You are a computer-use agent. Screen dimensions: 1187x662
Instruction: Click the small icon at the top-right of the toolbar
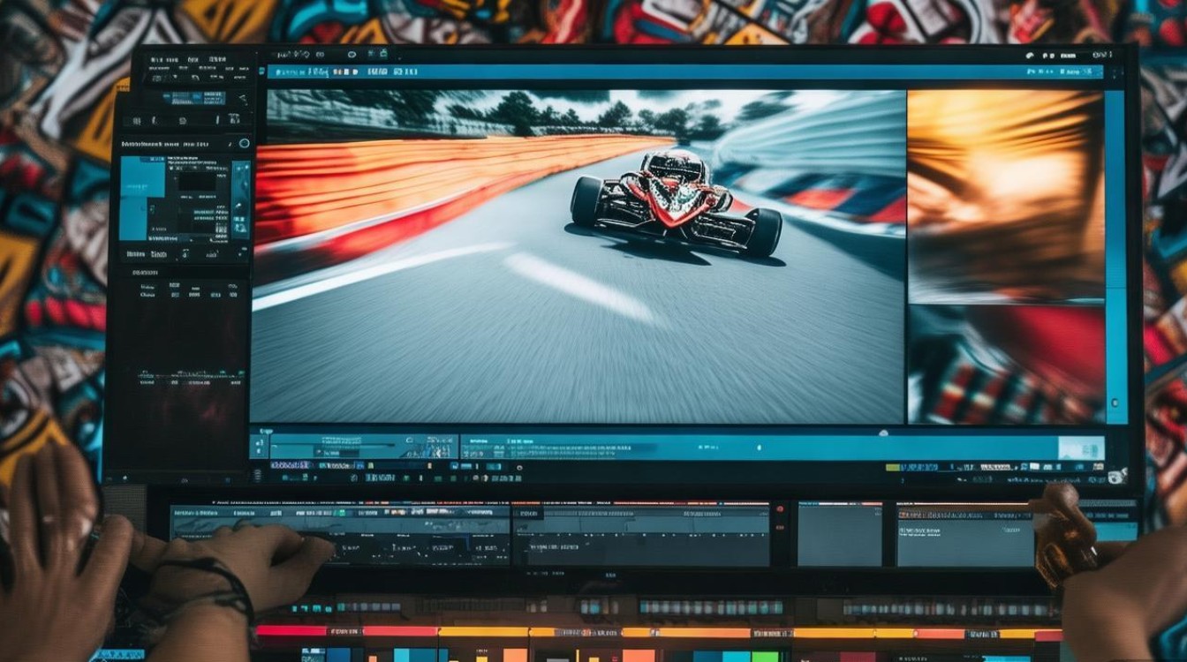1030,55
